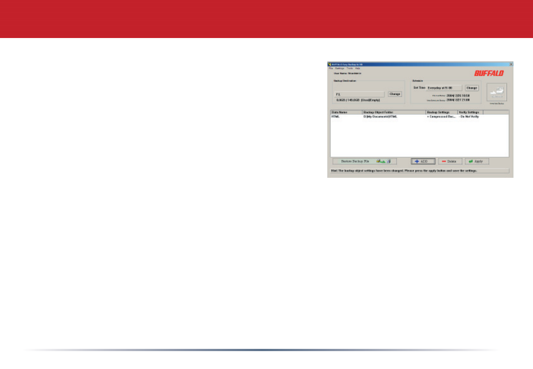533x369 pixels.
Task: Click the Backup Settings column header
Action: [x=441, y=112]
